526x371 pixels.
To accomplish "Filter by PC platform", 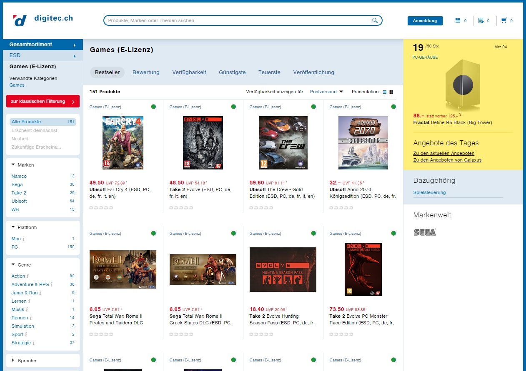I will [15, 247].
